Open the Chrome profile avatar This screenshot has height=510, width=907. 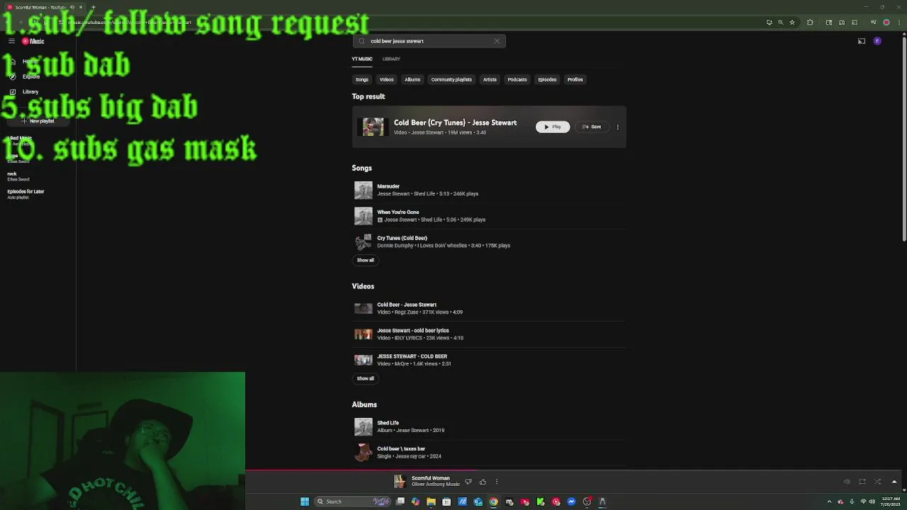tap(886, 22)
